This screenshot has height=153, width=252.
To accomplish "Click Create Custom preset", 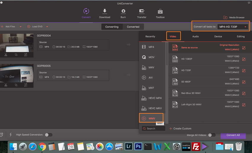I will (180, 128).
